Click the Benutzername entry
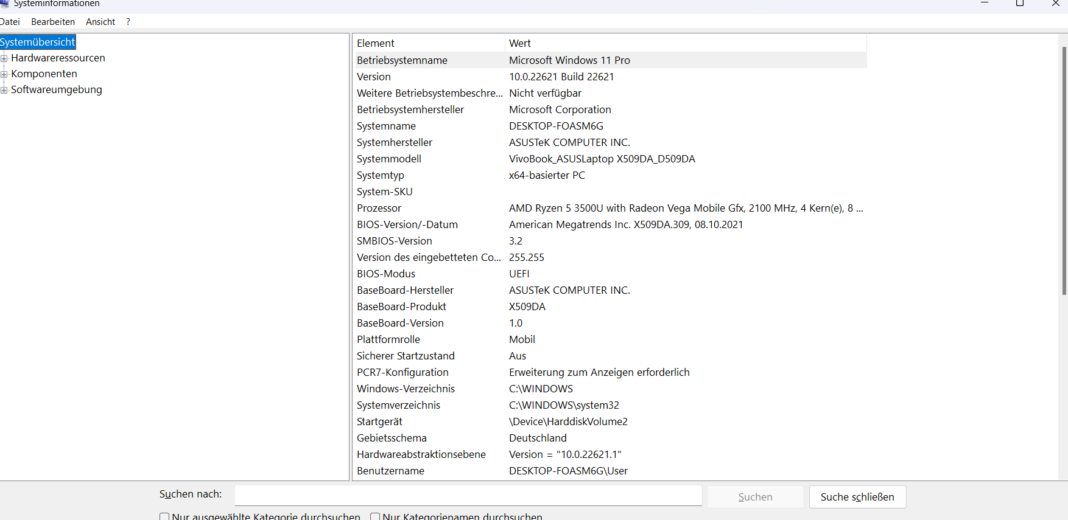 (390, 471)
